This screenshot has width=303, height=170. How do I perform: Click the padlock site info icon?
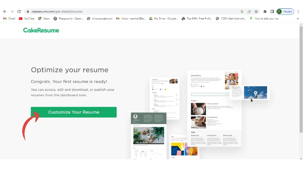pyautogui.click(x=27, y=12)
